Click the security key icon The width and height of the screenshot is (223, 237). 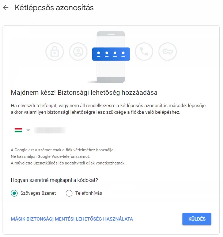[x=166, y=52]
